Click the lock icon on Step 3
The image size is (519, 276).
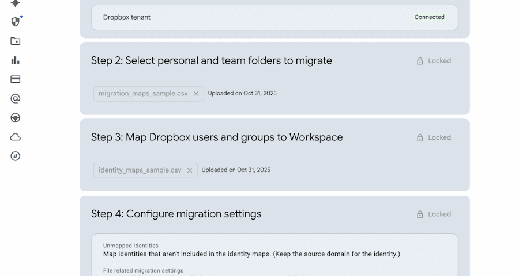[x=420, y=137]
